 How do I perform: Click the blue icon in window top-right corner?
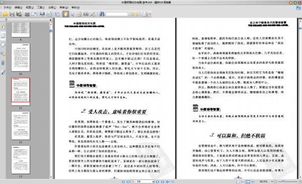coord(298,8)
